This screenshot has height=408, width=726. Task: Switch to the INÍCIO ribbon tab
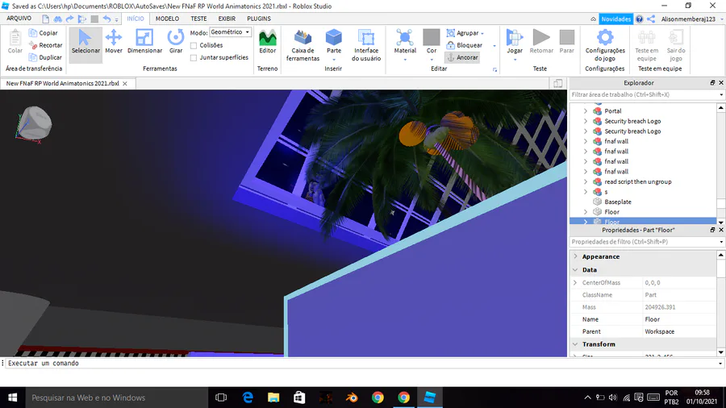click(136, 19)
